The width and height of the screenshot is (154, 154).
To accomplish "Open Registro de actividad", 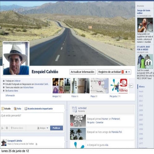I will click(x=109, y=72).
